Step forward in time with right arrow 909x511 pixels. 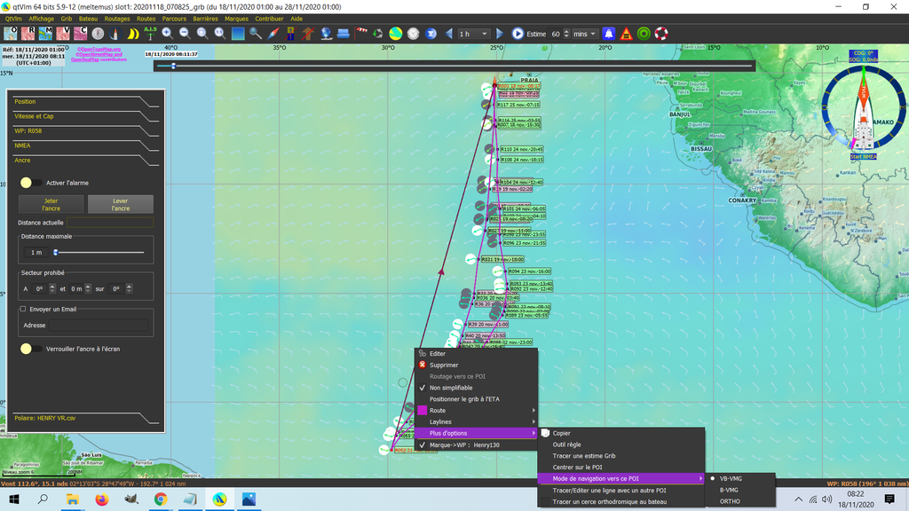tap(500, 34)
